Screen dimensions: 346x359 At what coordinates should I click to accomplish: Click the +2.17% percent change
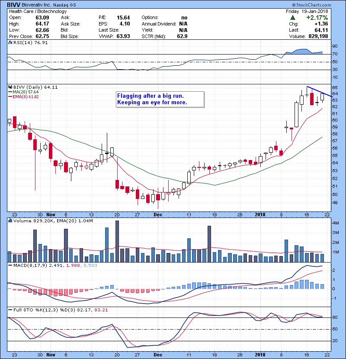[317, 18]
